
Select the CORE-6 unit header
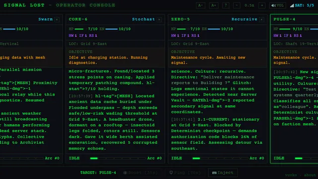[x=78, y=19]
